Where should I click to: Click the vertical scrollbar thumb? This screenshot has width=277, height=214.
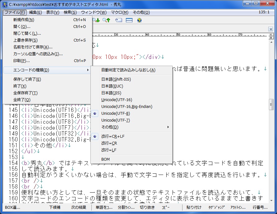[271, 105]
